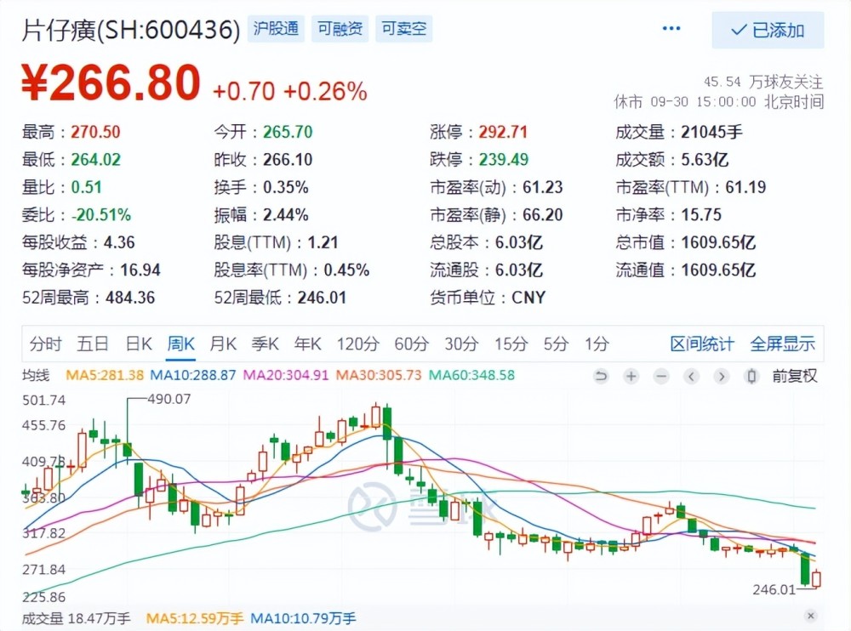Click the MA5 moving average legend label
Image resolution: width=851 pixels, height=631 pixels.
(105, 375)
